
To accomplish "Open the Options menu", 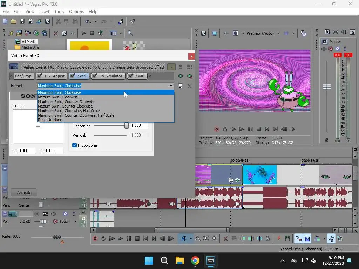I will (x=76, y=12).
